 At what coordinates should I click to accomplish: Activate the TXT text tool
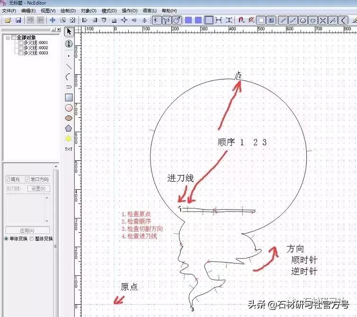click(x=69, y=149)
